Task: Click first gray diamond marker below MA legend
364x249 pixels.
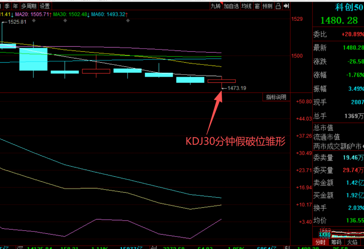Action: pos(34,21)
